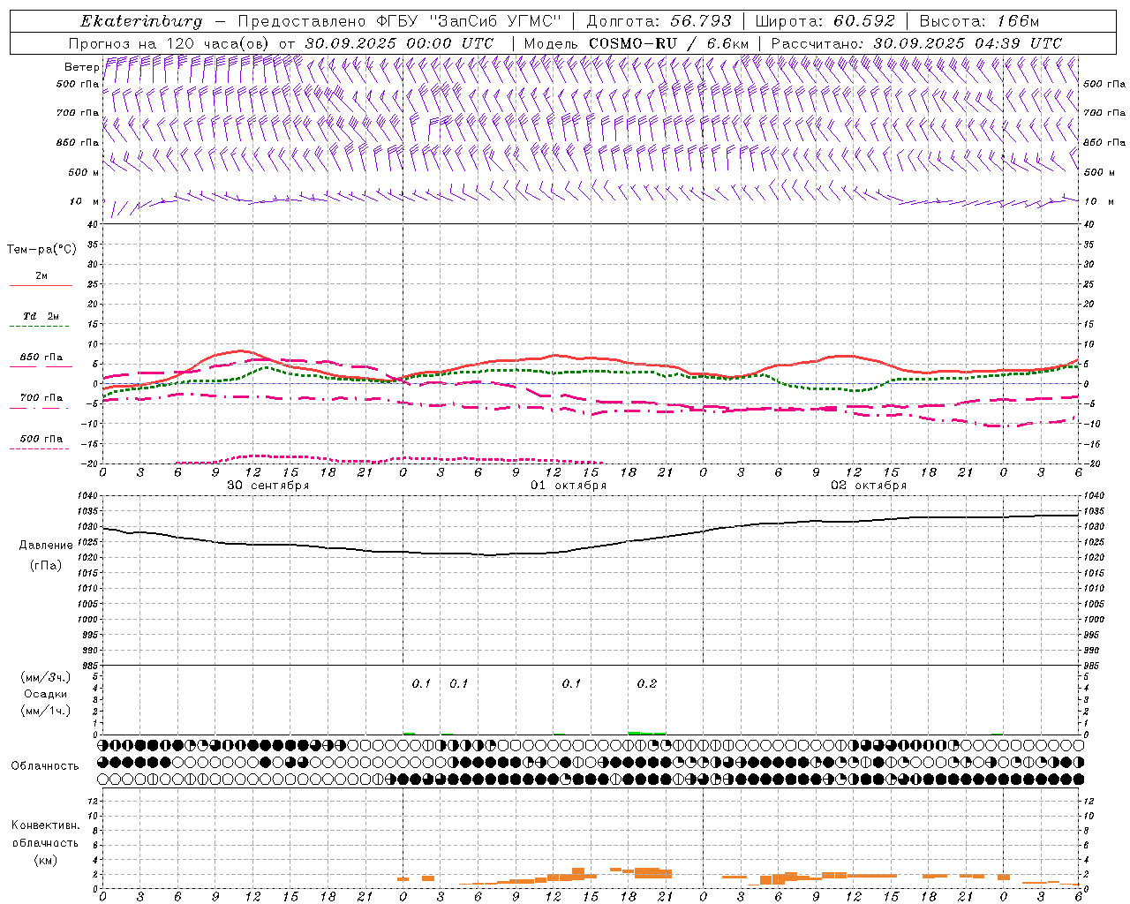Click the Прогноз на 120 часа(ов) text
The height and width of the screenshot is (904, 1130).
click(170, 43)
